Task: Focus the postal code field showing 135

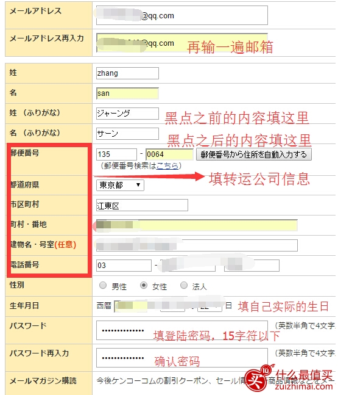Action: point(116,154)
